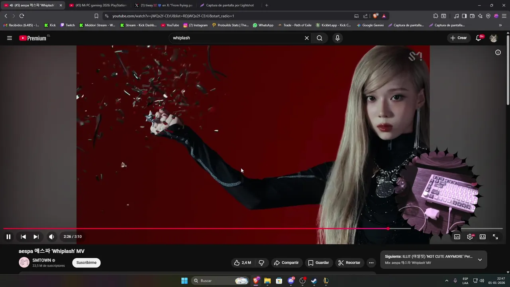Open Compartir share dialog
The height and width of the screenshot is (287, 510).
[x=286, y=263]
